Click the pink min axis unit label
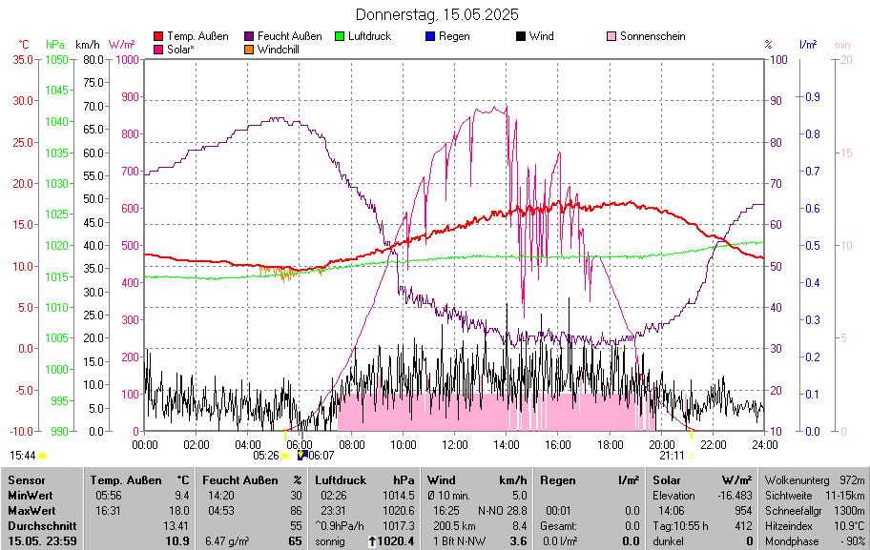This screenshot has height=550, width=870. click(x=842, y=45)
